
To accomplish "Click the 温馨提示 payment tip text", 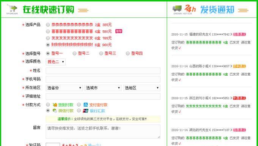I will [x=102, y=119].
